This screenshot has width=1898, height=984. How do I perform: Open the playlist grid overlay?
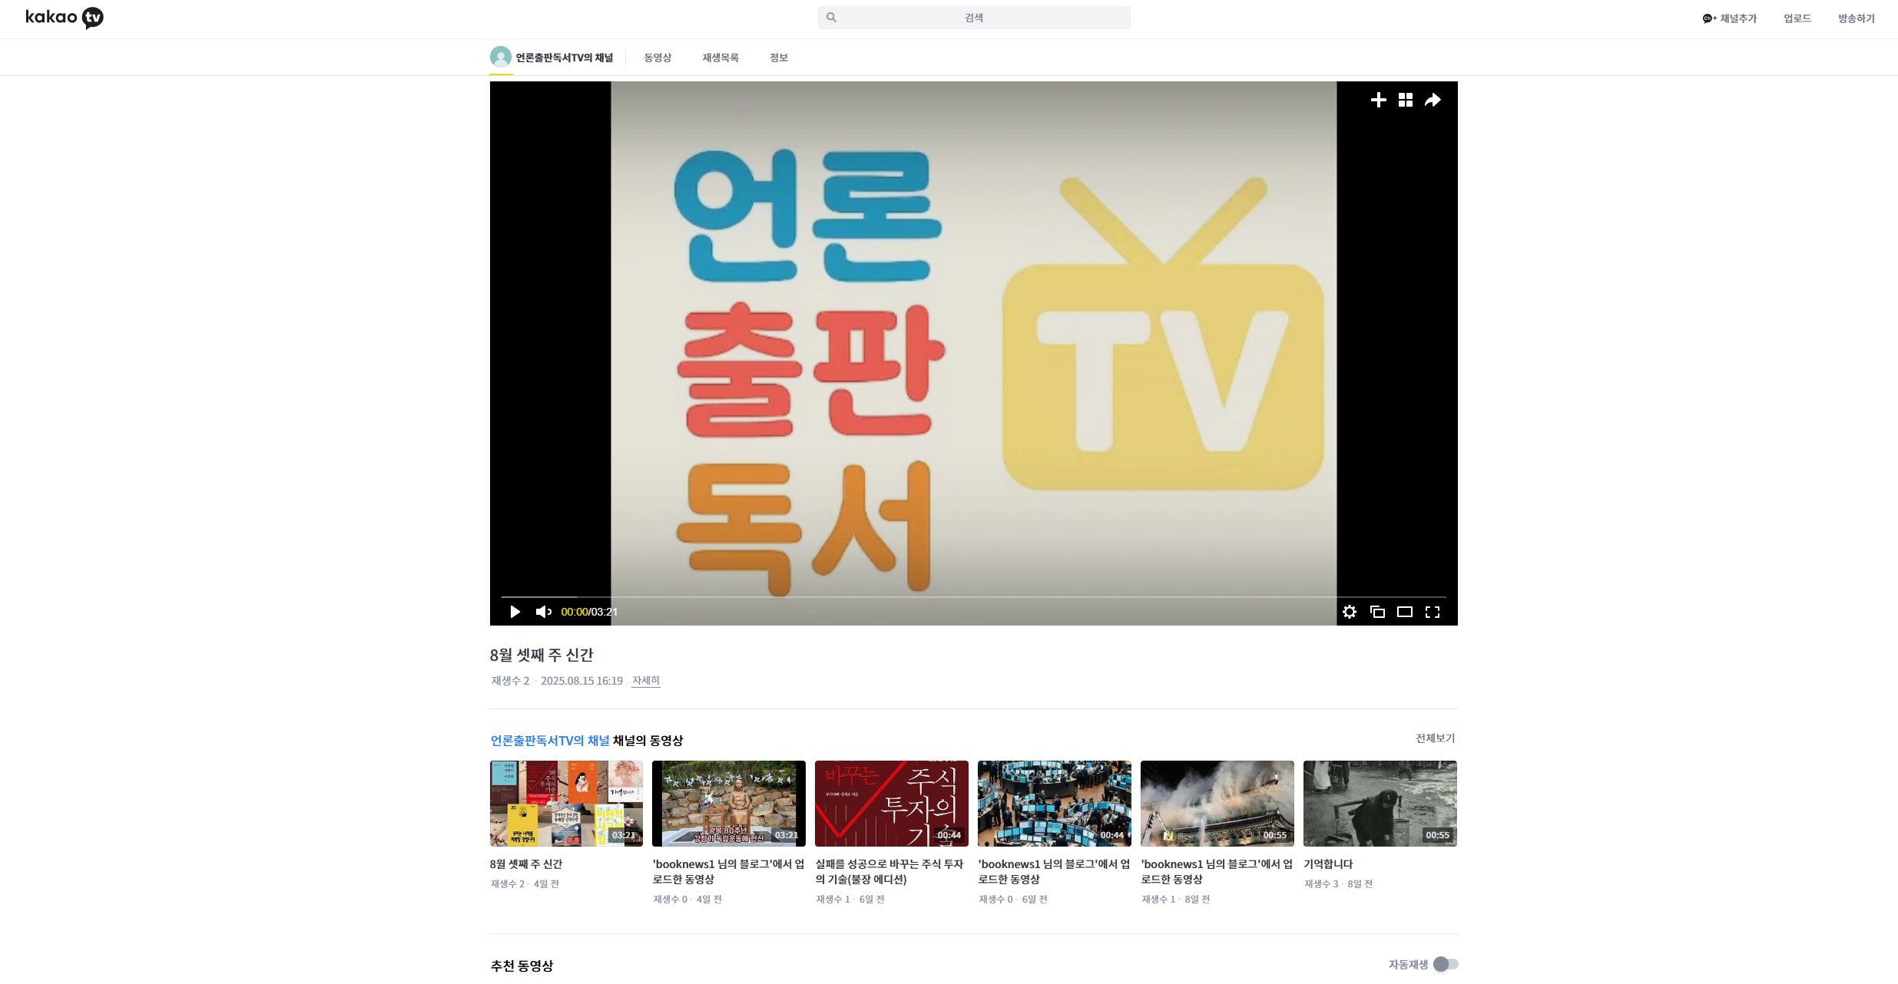click(1405, 100)
